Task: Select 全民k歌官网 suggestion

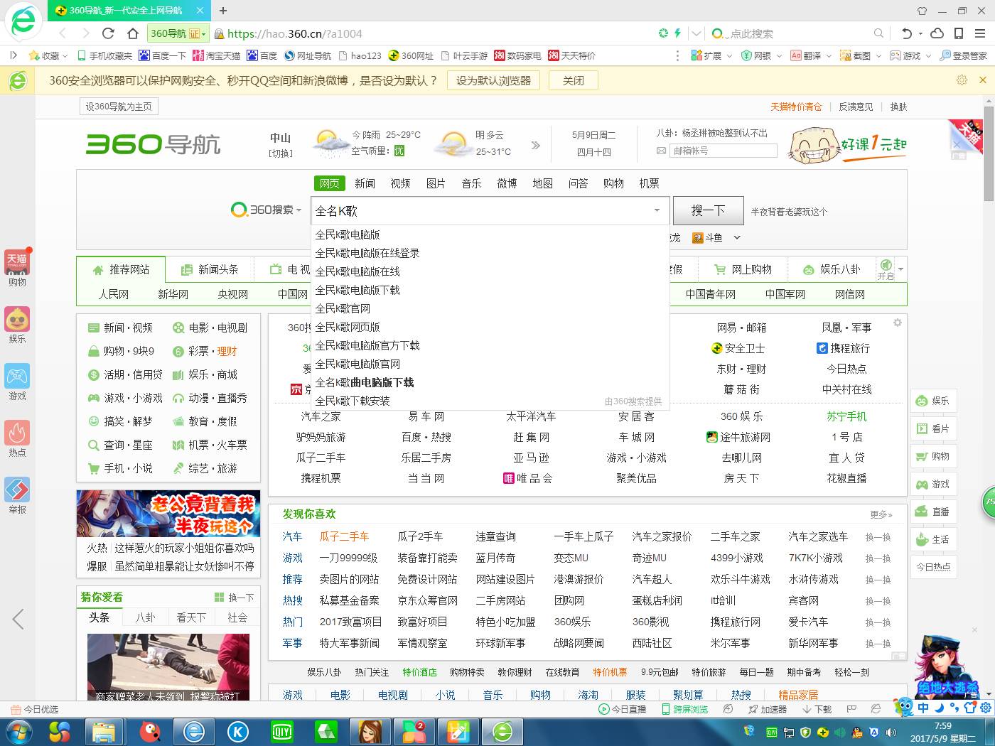Action: (343, 308)
